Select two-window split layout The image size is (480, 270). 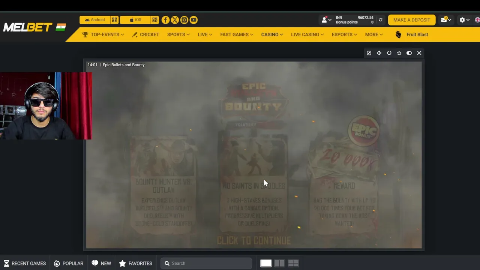(279, 263)
